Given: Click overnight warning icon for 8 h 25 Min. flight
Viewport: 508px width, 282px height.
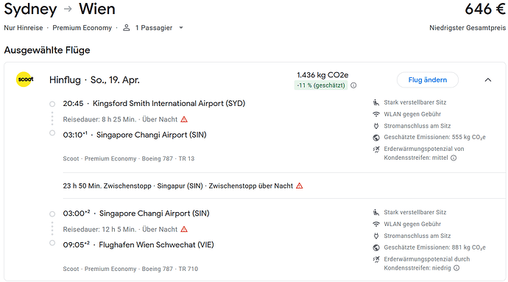Looking at the screenshot, I should 184,119.
